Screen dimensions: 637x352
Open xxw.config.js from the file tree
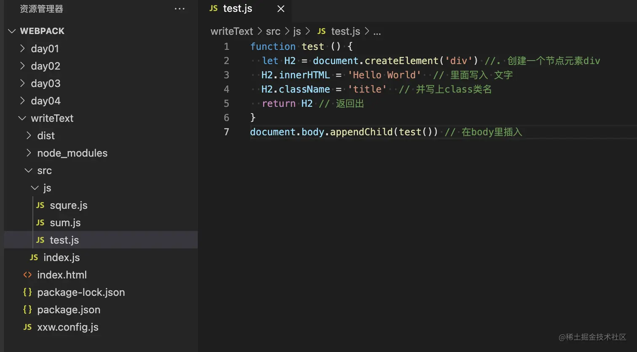[68, 327]
